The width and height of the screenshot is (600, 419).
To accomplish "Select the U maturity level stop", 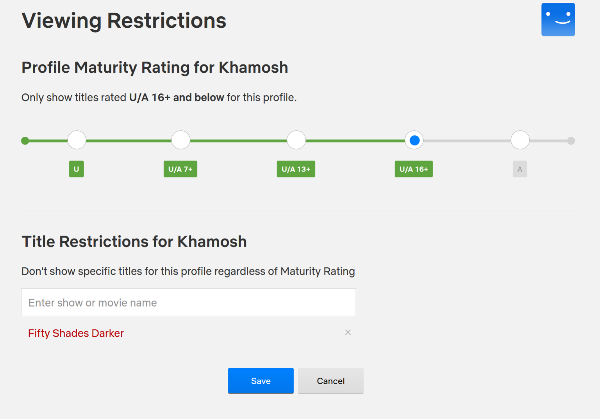I will pos(77,140).
